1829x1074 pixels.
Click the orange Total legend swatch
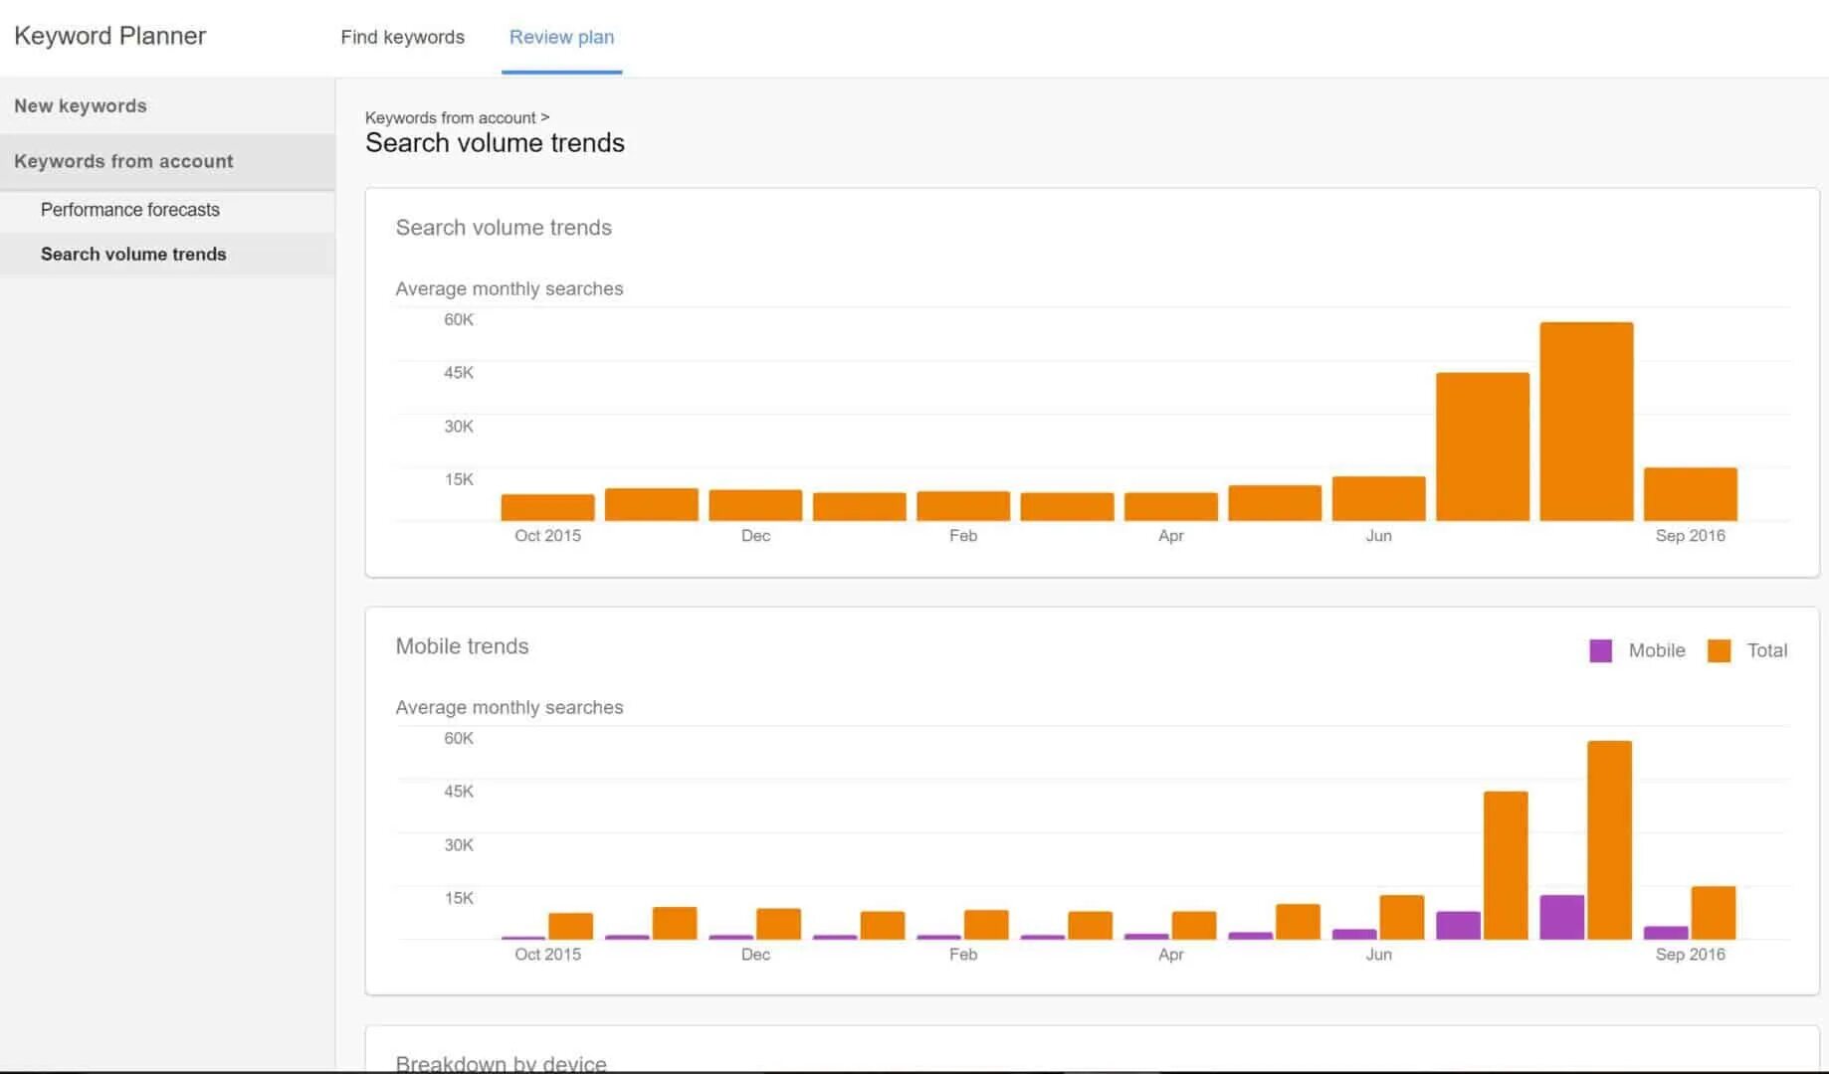tap(1719, 650)
